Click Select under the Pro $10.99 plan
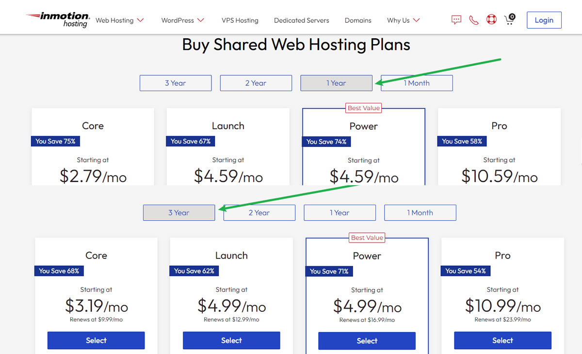This screenshot has width=582, height=354. click(502, 340)
